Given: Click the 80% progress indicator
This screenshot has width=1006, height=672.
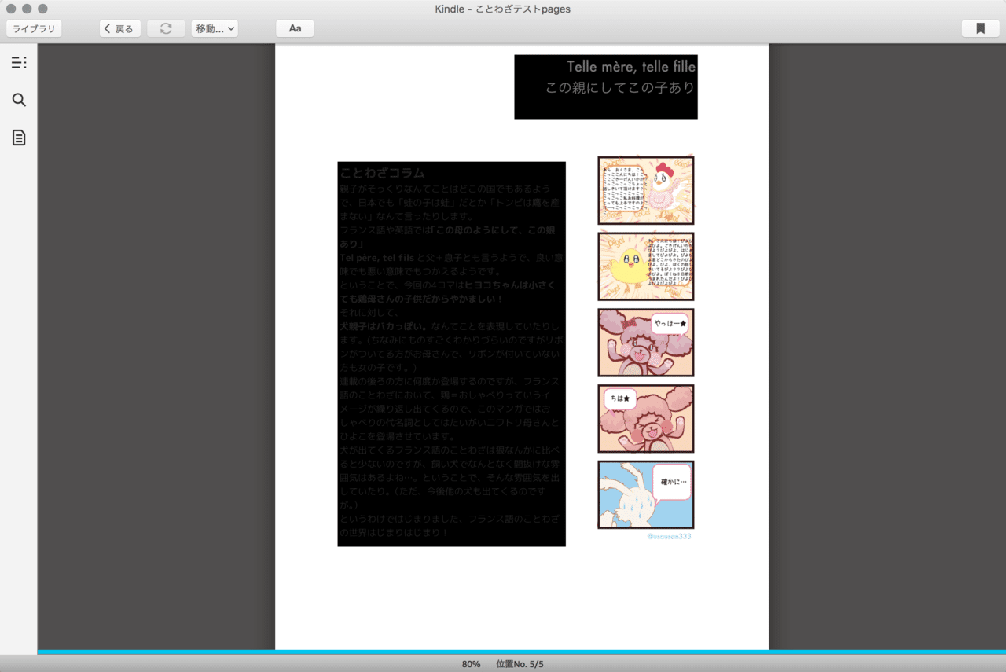Looking at the screenshot, I should tap(471, 664).
